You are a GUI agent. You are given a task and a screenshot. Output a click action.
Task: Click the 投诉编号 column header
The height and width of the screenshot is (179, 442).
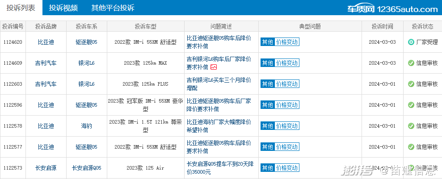coord(13,26)
